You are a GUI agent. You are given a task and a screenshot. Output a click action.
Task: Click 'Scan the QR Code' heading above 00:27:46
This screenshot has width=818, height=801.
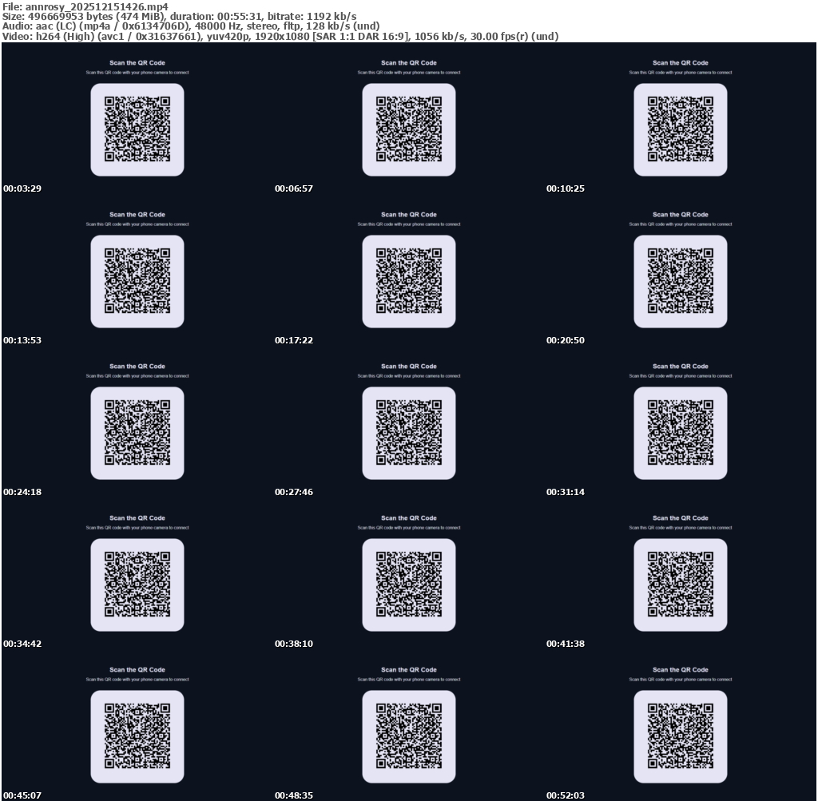(x=409, y=366)
